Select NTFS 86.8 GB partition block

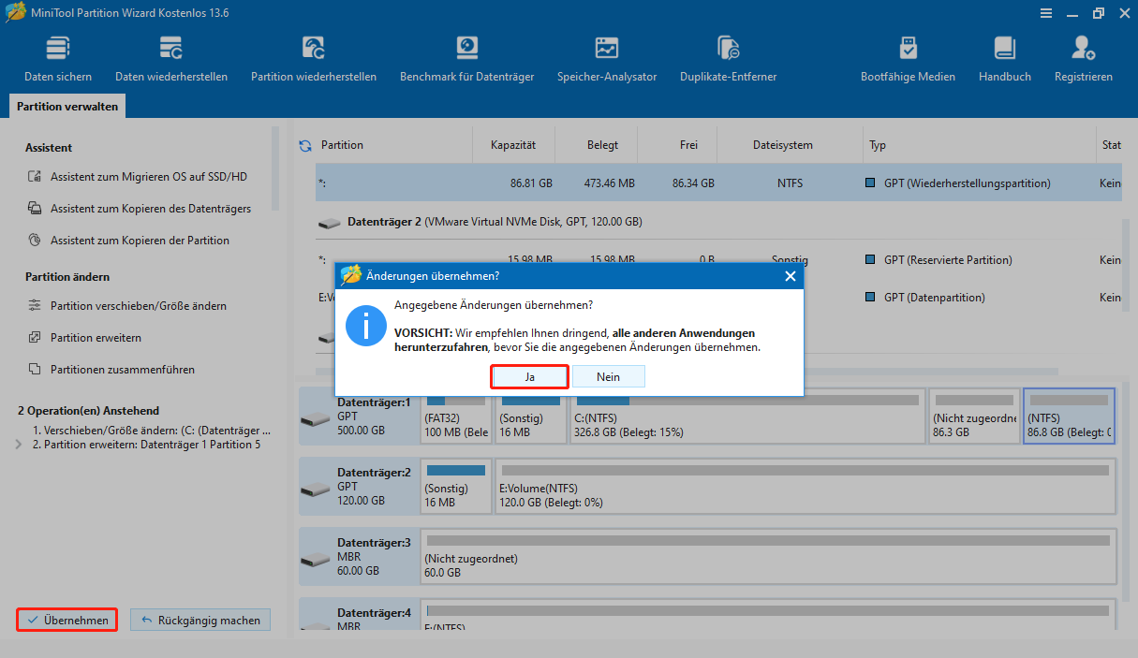(1069, 416)
